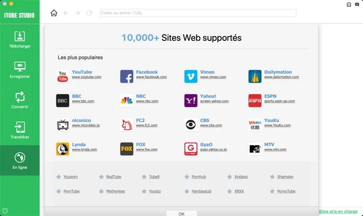The width and height of the screenshot is (363, 216).
Task: Click the CBS eye logo icon
Action: click(x=191, y=125)
